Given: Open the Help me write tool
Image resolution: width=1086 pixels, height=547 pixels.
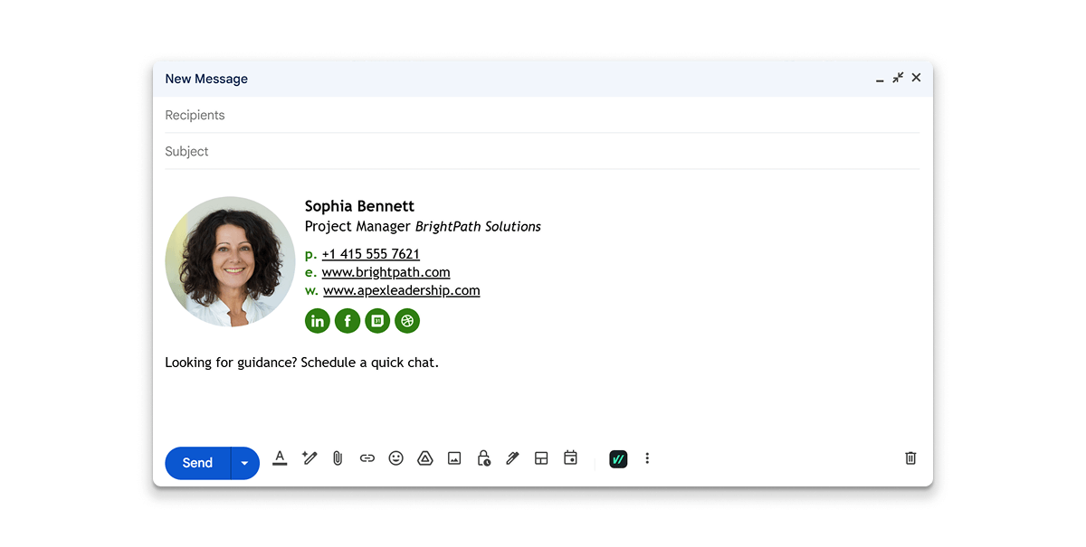Looking at the screenshot, I should click(310, 458).
